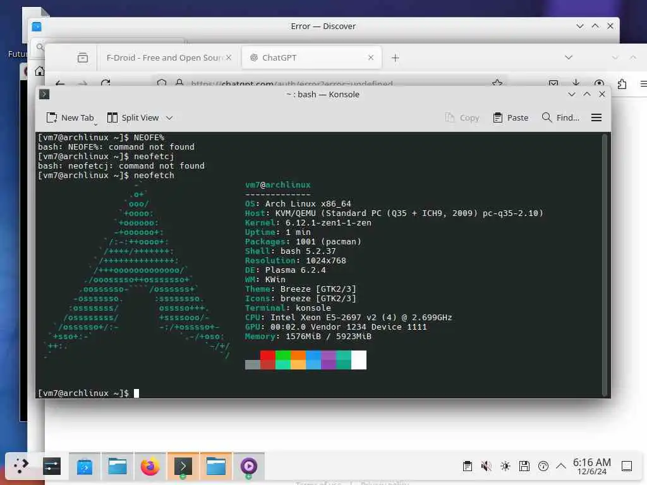Open the KDE application launcher

click(20, 466)
